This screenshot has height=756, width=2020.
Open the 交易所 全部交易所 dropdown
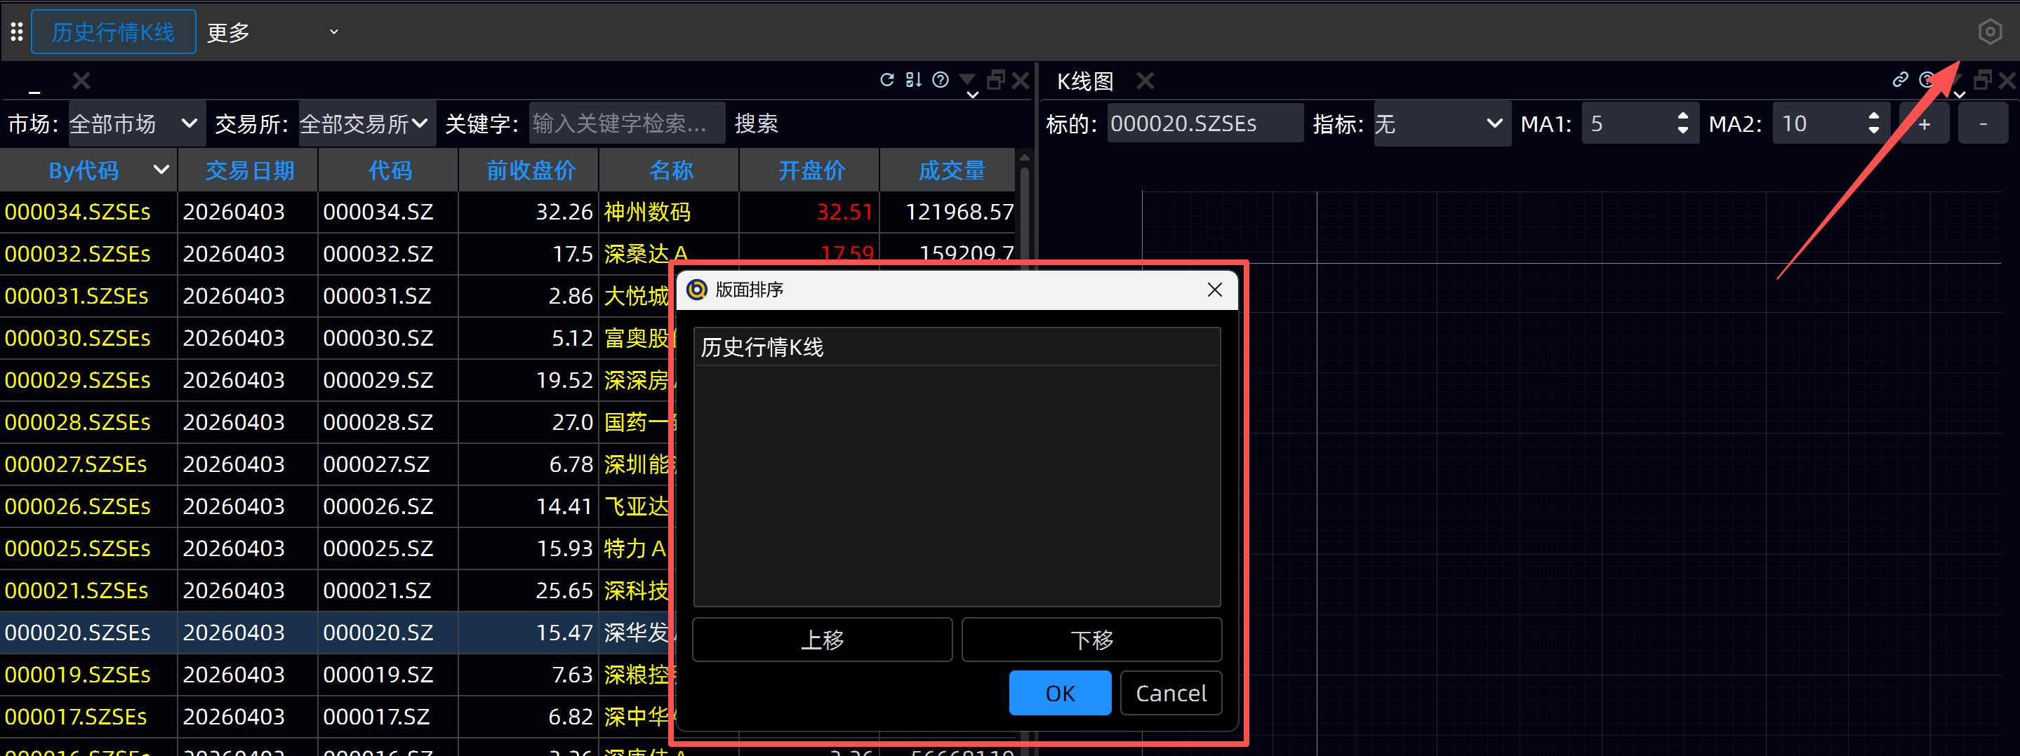click(x=366, y=124)
